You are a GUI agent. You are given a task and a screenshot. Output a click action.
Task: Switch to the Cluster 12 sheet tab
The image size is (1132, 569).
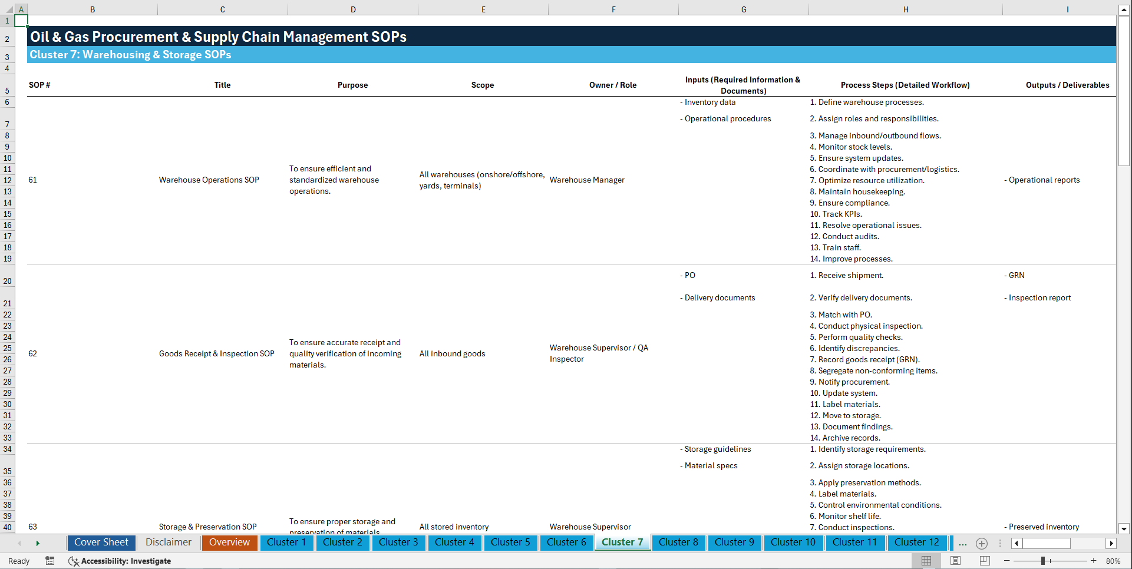[x=917, y=542]
